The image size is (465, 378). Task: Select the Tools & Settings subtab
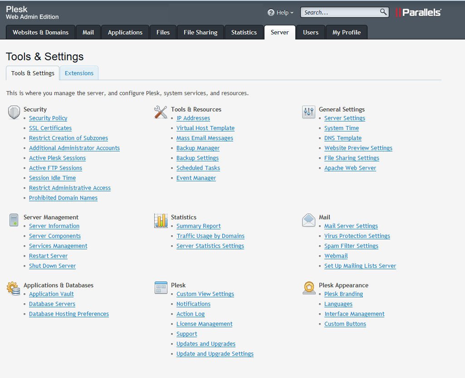tap(33, 73)
